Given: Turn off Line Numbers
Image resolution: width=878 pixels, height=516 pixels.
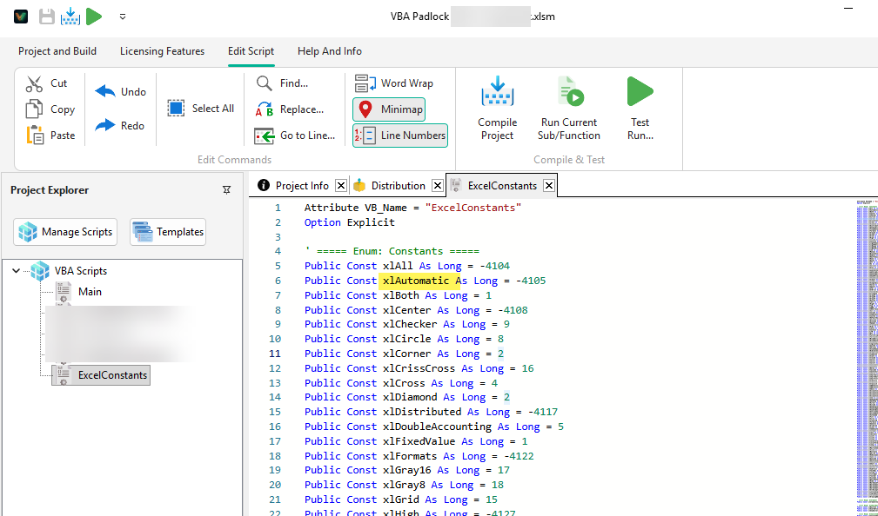Looking at the screenshot, I should coord(399,136).
